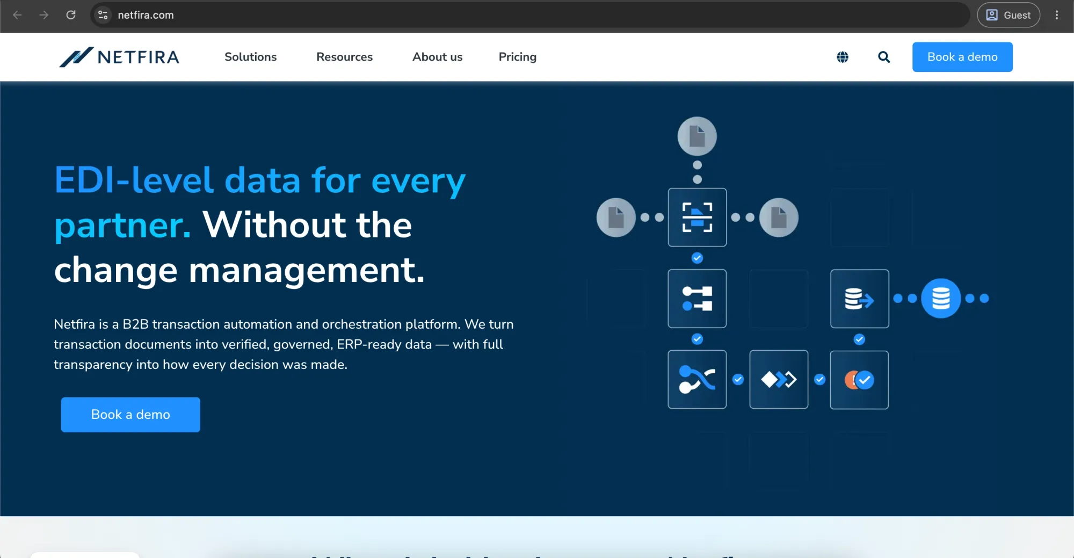Open site search with magnifier icon
The image size is (1074, 558).
pyautogui.click(x=884, y=57)
